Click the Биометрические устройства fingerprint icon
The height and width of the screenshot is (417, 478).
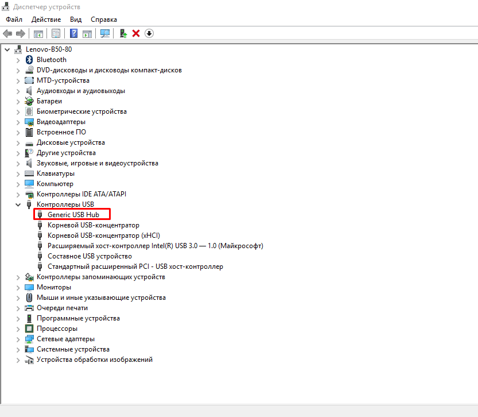pyautogui.click(x=29, y=111)
